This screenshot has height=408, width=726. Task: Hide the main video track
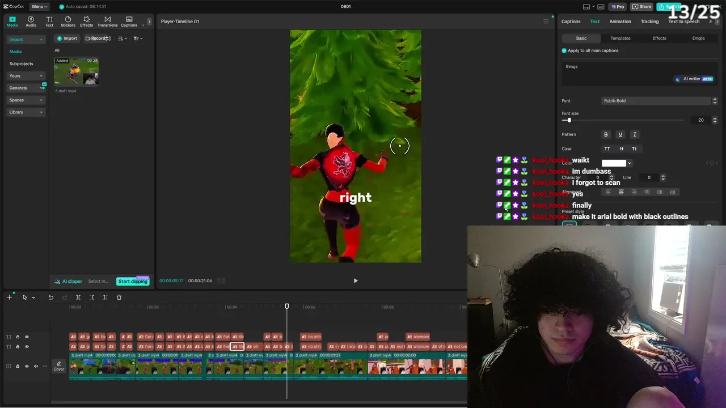click(27, 366)
